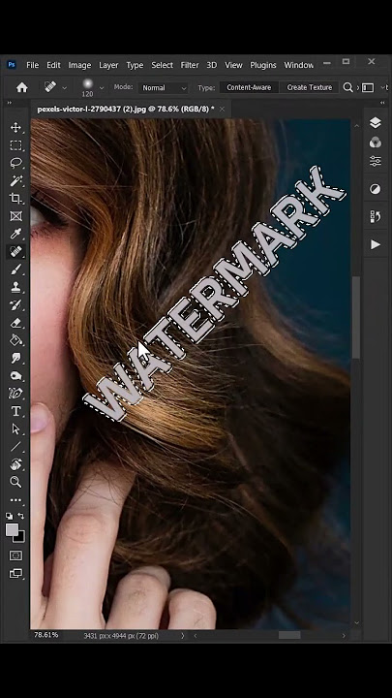Select the Paint Bucket tool

(16, 340)
